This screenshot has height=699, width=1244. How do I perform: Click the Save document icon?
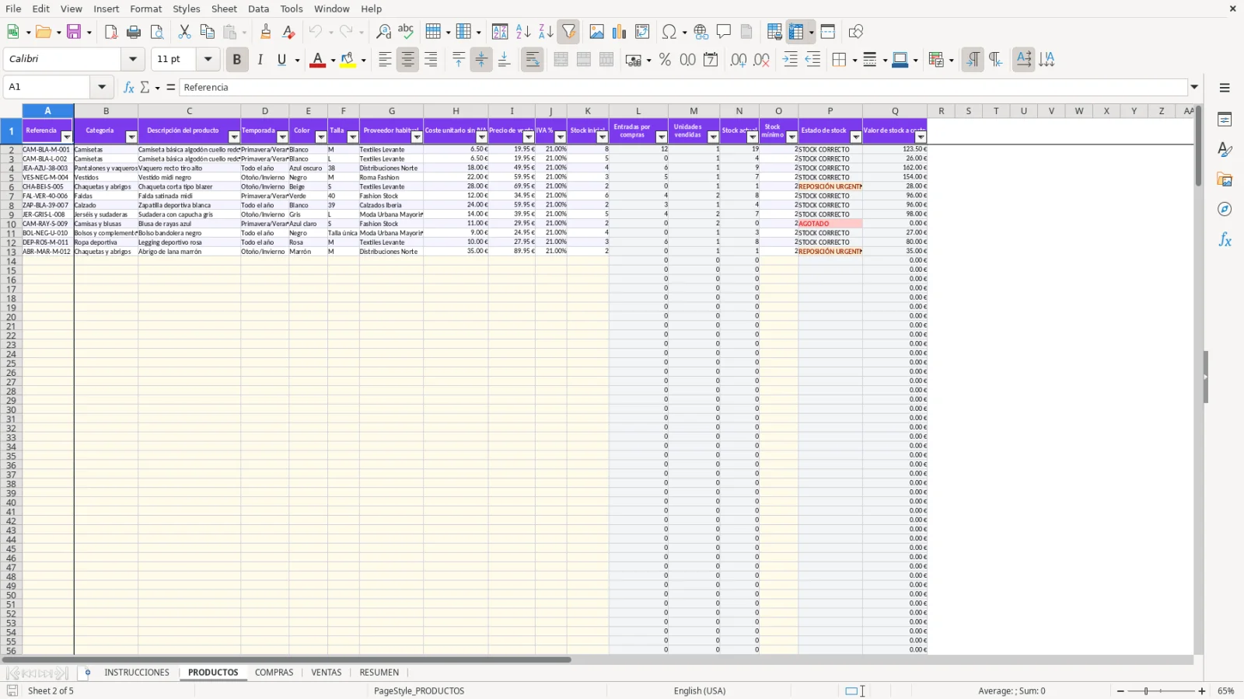pos(75,32)
